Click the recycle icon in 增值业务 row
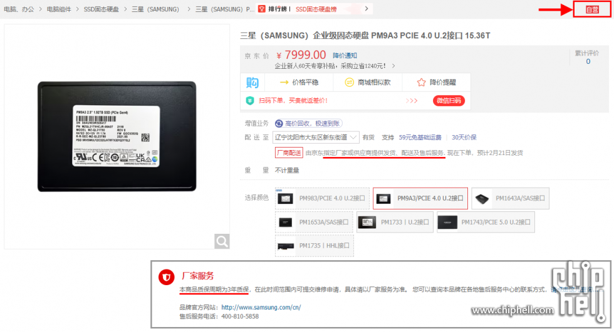Image resolution: width=614 pixels, height=332 pixels. coord(279,123)
